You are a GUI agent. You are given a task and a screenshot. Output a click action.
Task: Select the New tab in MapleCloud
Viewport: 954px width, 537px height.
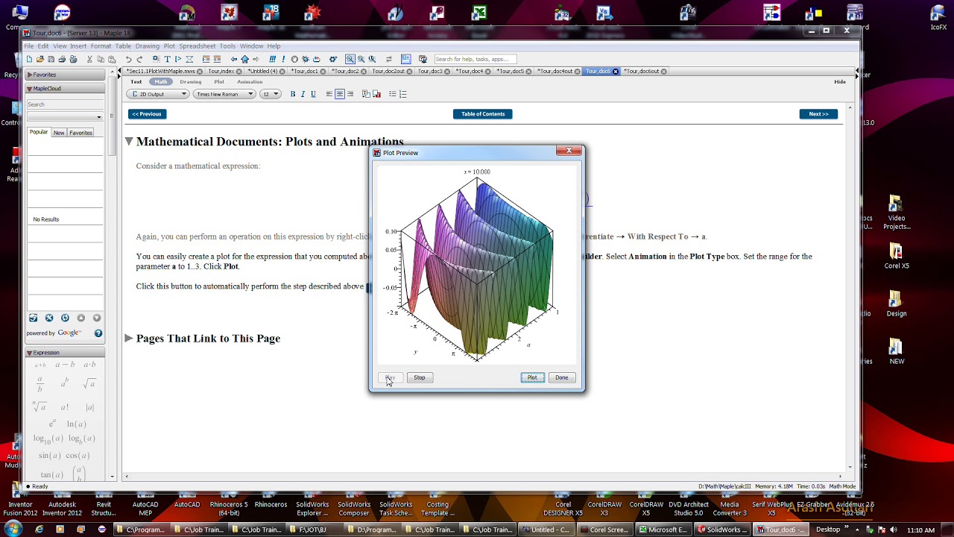[59, 133]
